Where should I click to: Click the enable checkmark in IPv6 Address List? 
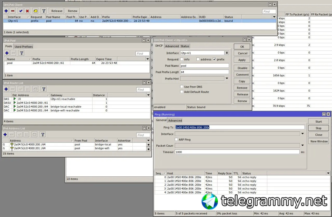pos(20,134)
